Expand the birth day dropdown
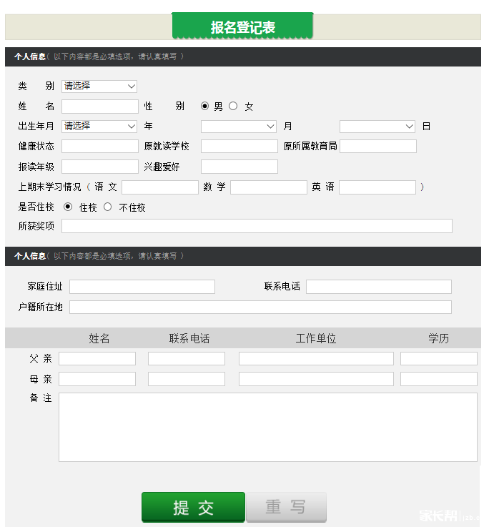494x527 pixels. coord(377,127)
